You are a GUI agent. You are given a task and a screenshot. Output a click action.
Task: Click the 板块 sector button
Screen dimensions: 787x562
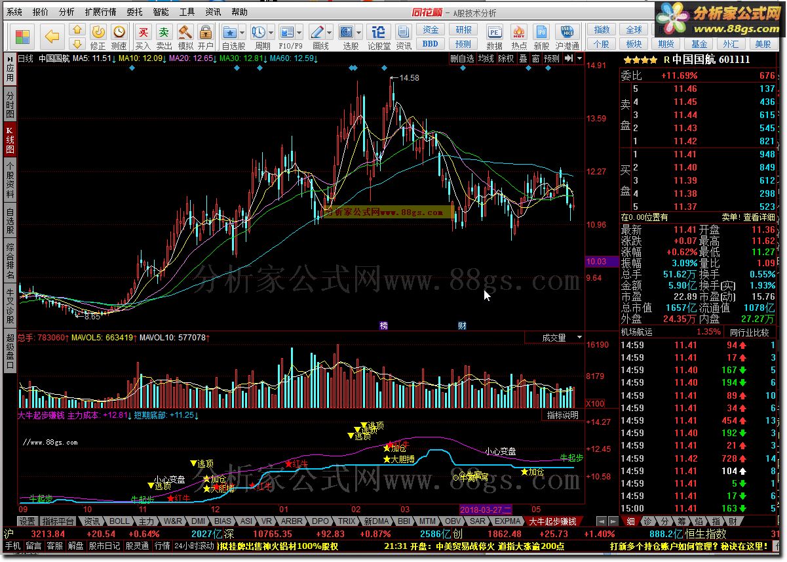[x=634, y=44]
